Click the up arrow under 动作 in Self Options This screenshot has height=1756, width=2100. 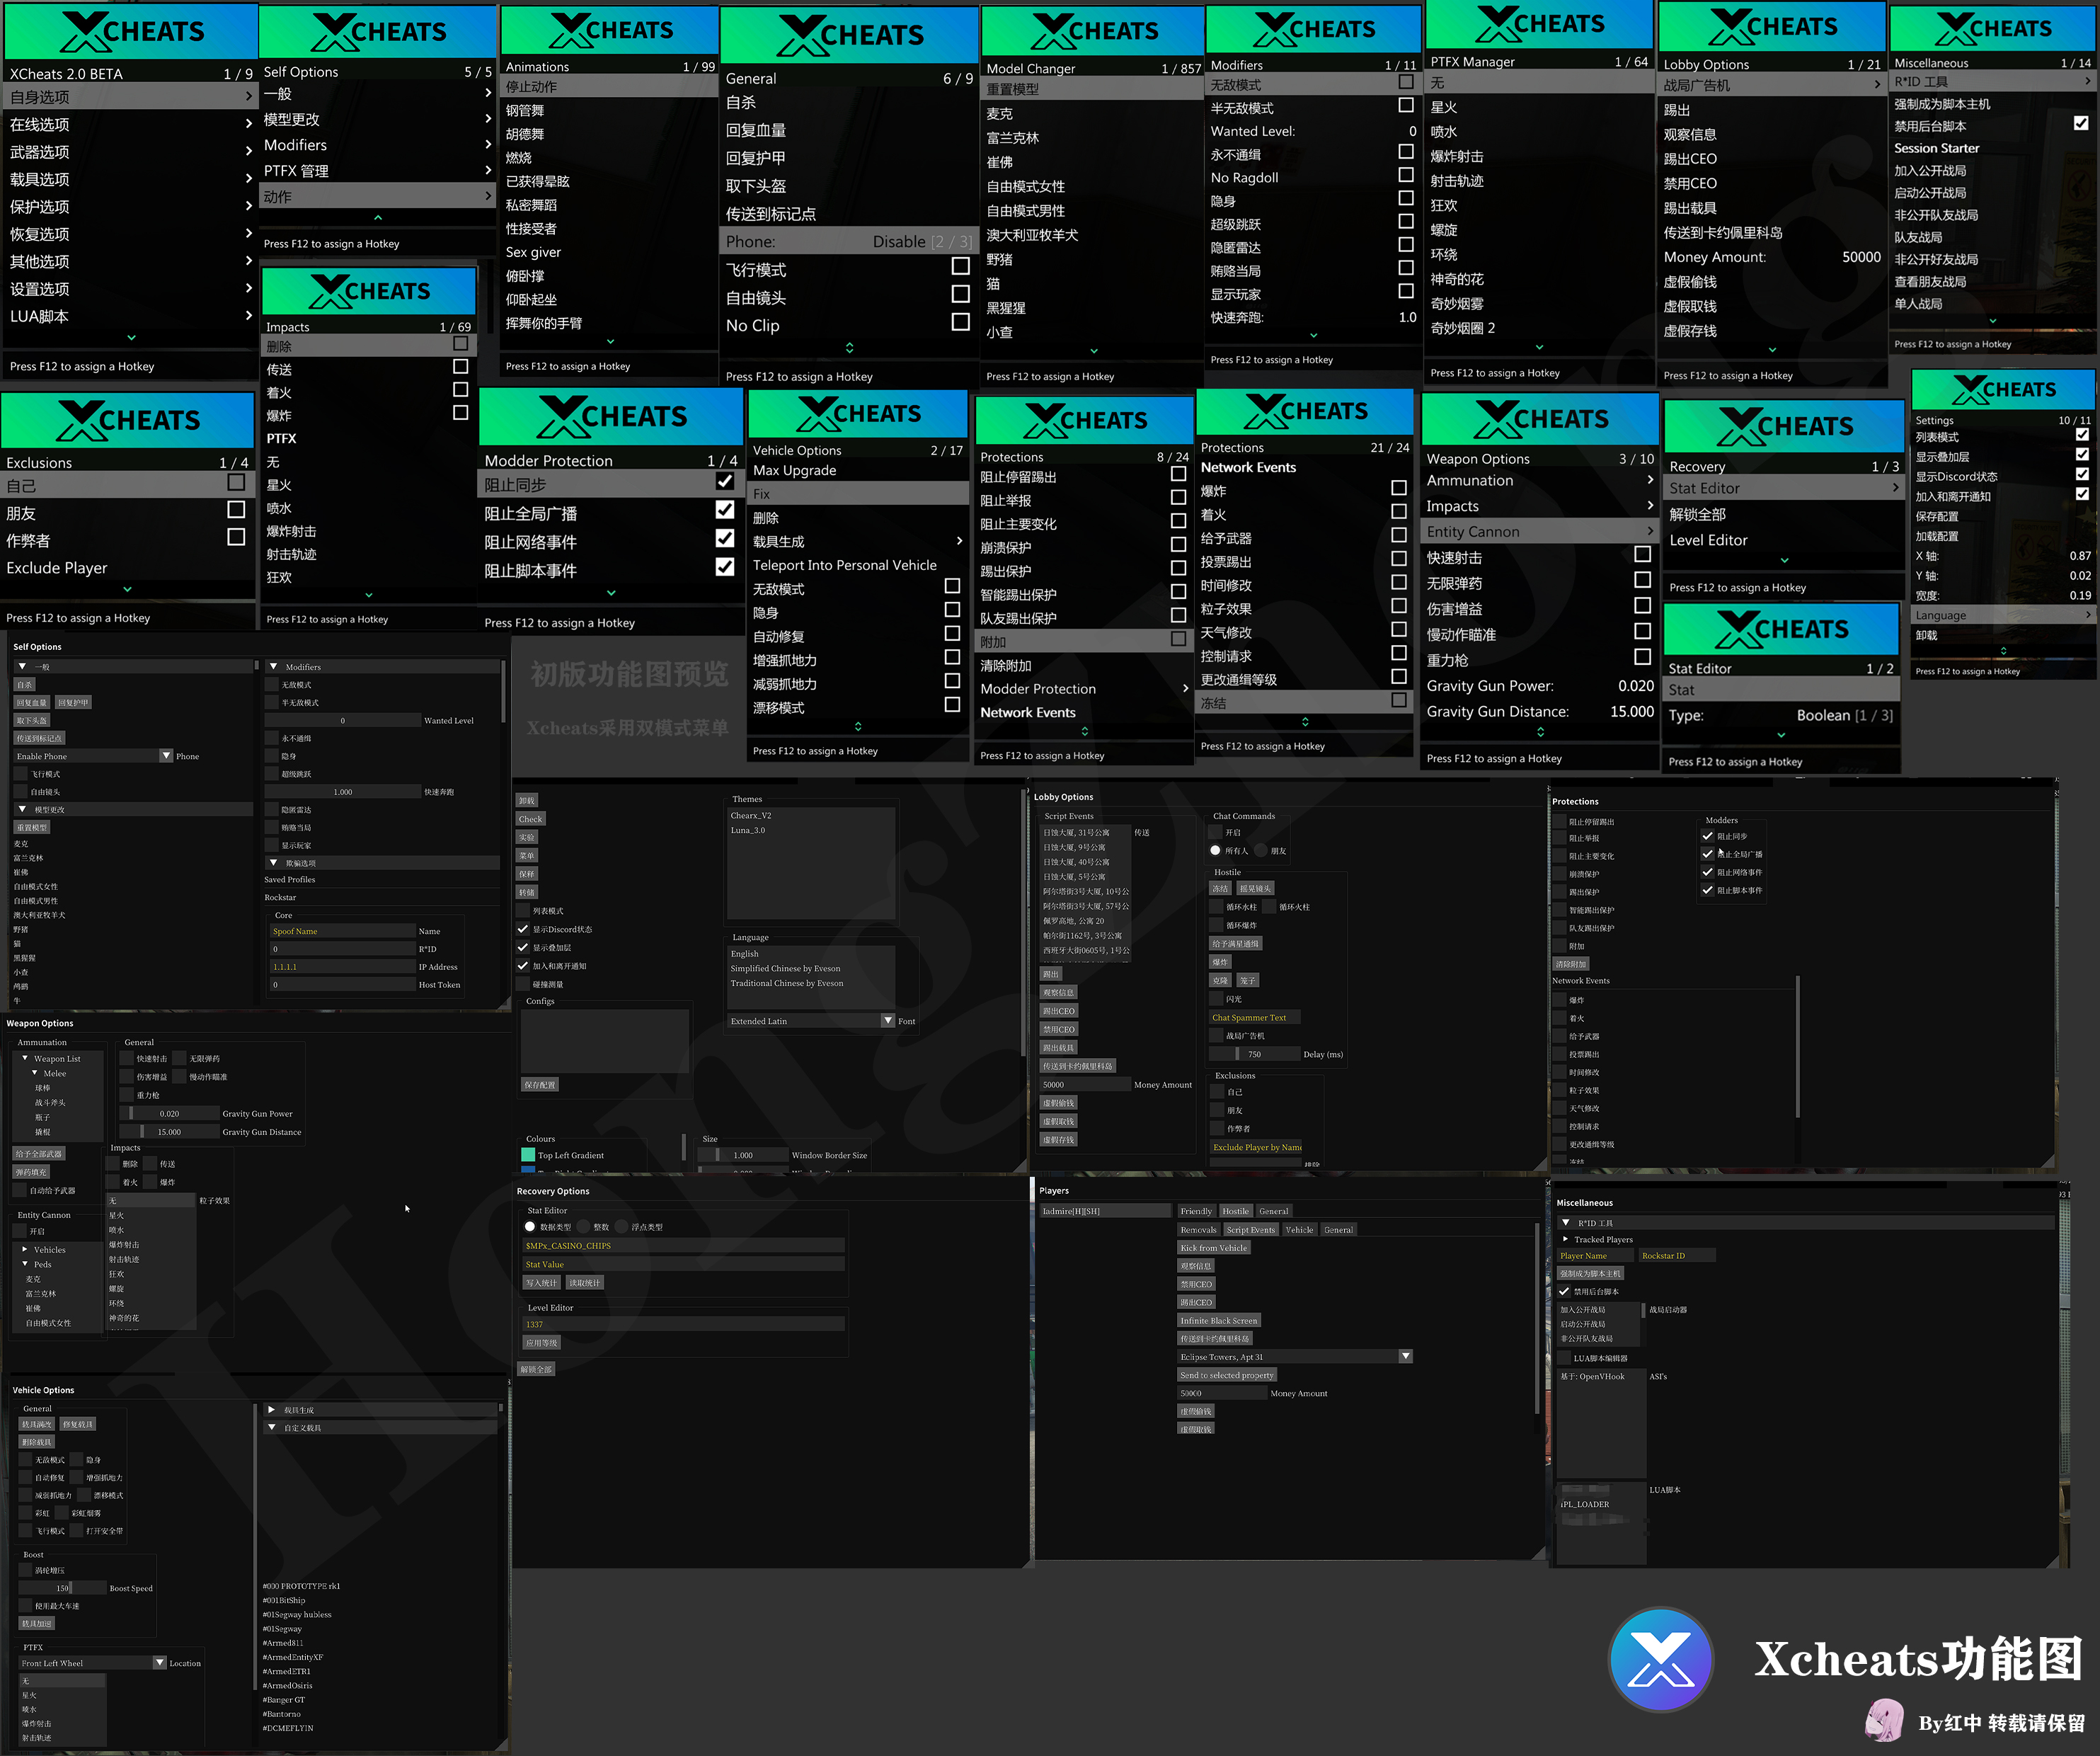point(377,217)
